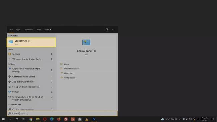
Task: Open VLC media player from taskbar
Action: [x=87, y=119]
